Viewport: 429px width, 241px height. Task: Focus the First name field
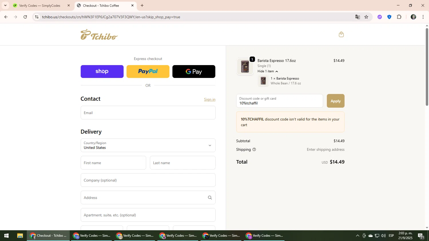point(113,163)
